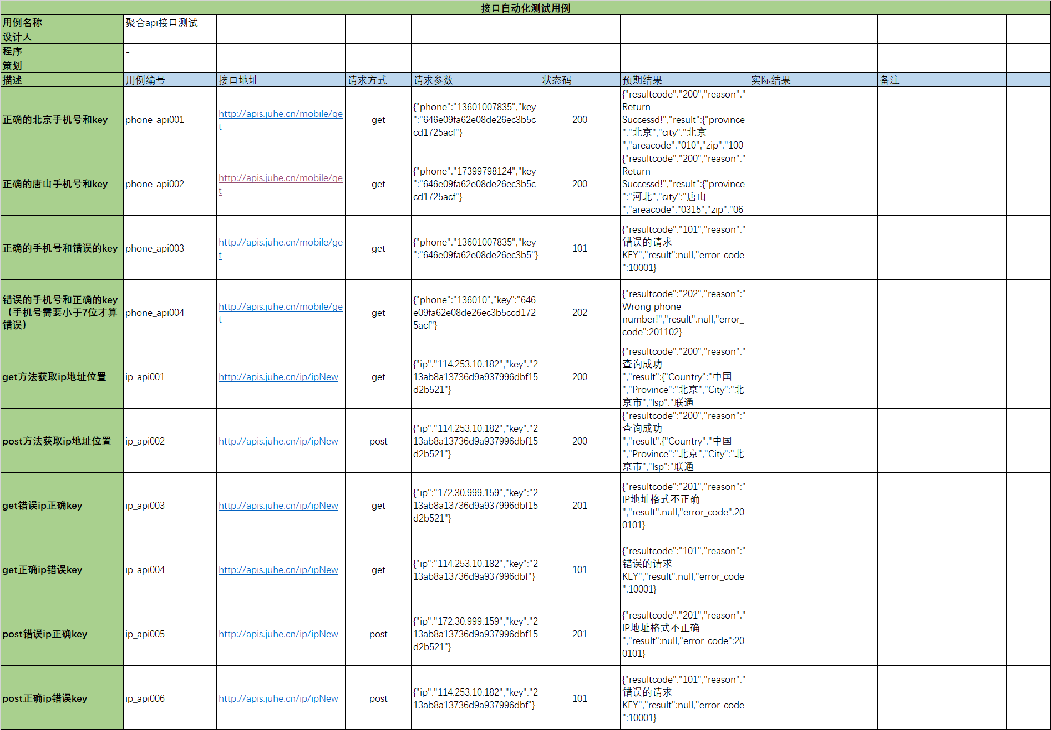
Task: Select the 用例编号 column header cell
Action: point(166,79)
